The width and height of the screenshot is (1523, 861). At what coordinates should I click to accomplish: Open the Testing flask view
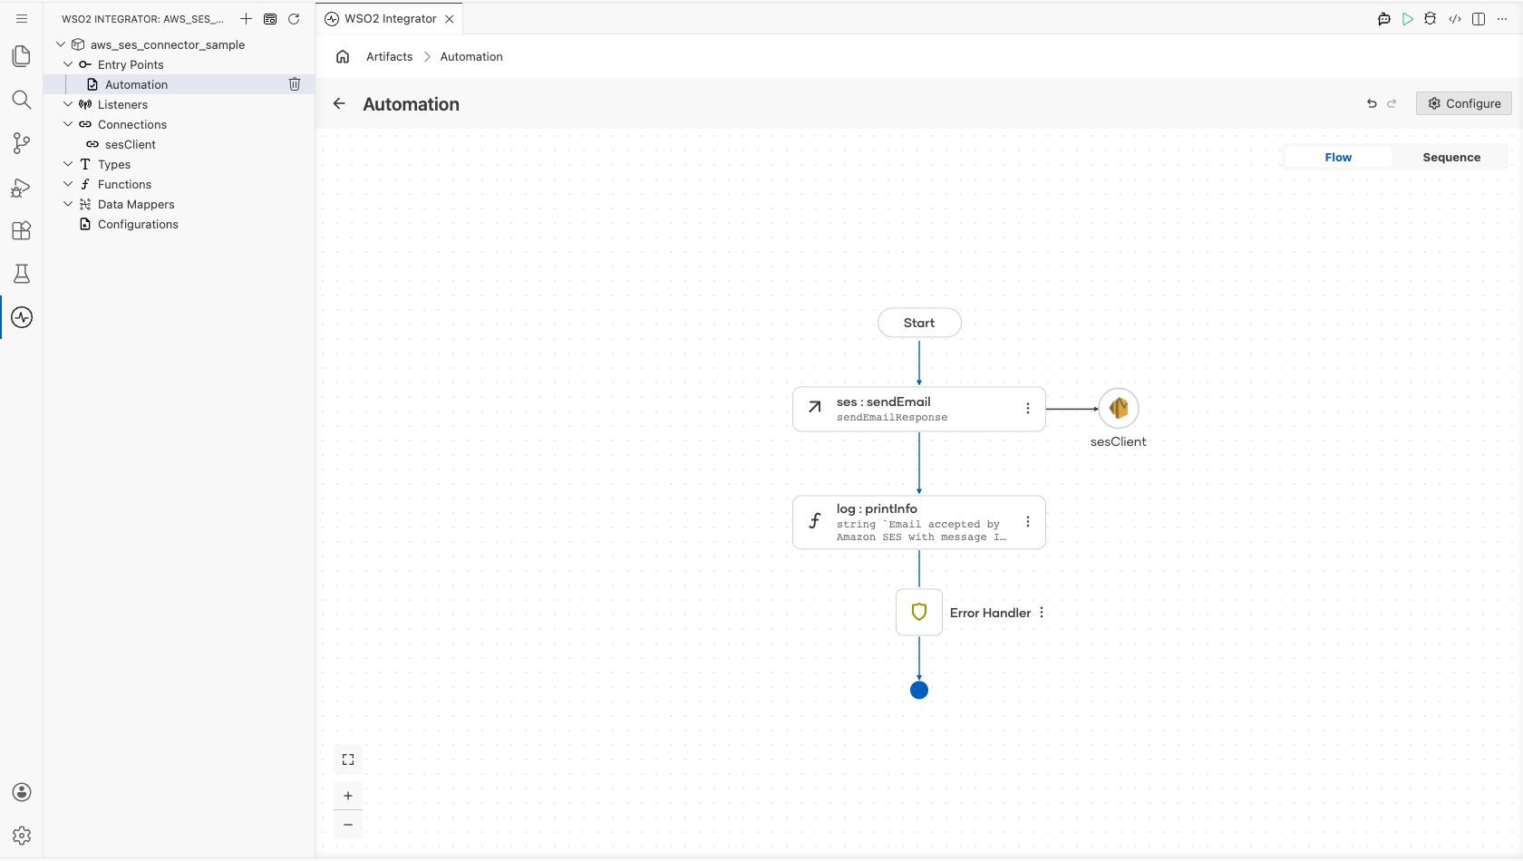coord(22,274)
